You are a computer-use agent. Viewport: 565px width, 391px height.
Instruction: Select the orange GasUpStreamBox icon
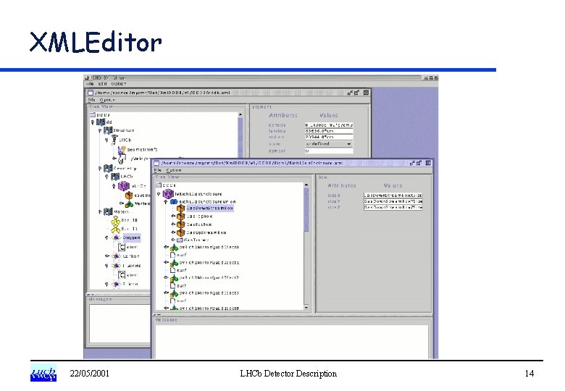coord(180,232)
